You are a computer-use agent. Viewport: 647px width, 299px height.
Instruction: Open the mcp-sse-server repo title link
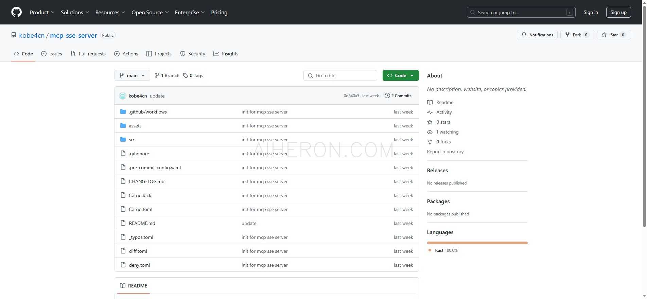pyautogui.click(x=73, y=35)
